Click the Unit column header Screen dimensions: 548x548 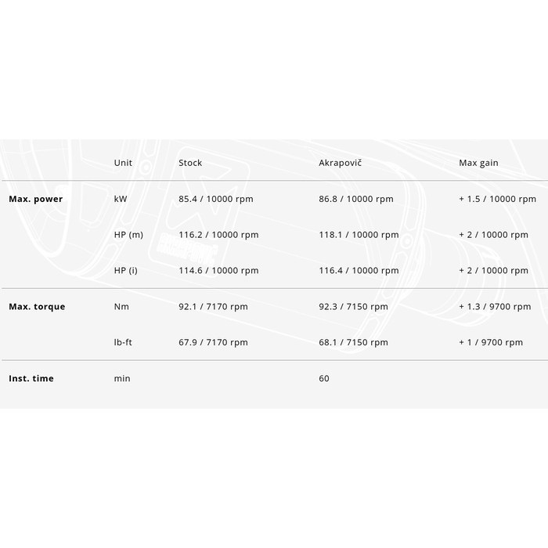123,163
